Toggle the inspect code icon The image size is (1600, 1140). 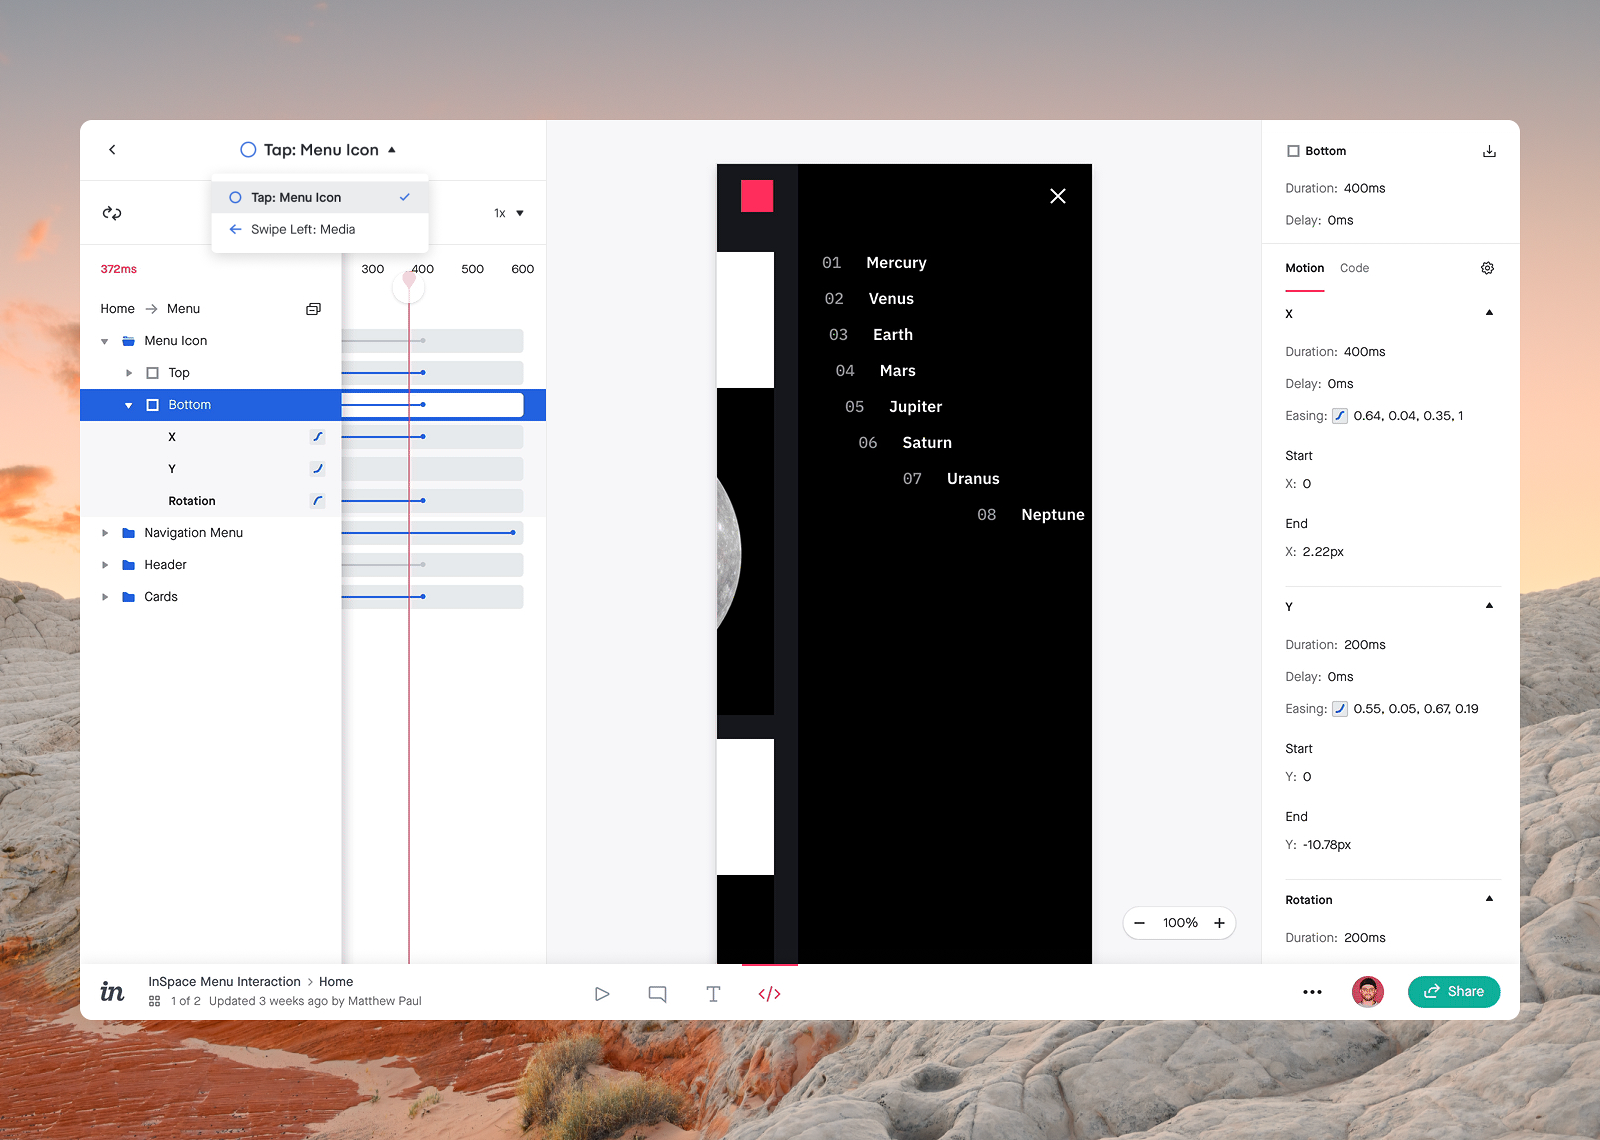[769, 993]
